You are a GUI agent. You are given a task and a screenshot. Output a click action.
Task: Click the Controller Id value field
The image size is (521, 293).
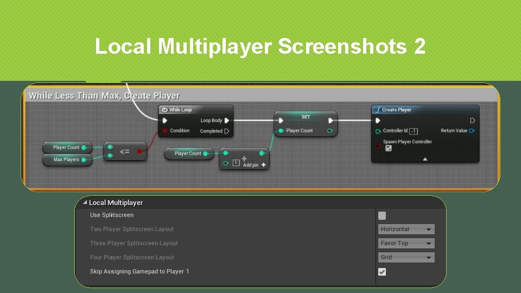(x=414, y=131)
